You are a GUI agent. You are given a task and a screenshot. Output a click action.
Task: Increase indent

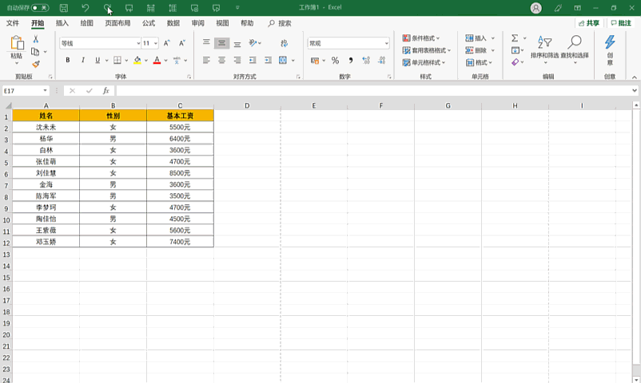(269, 60)
